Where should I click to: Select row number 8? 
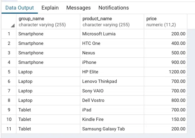point(9,100)
